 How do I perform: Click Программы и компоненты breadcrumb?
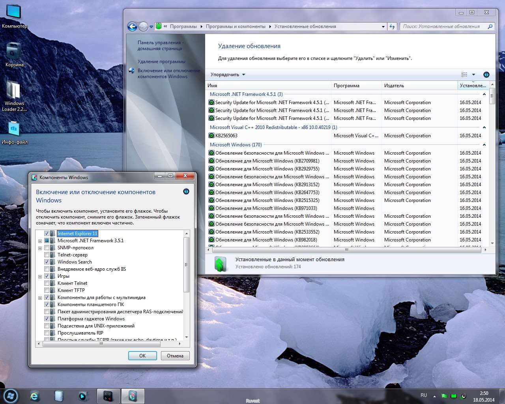236,26
